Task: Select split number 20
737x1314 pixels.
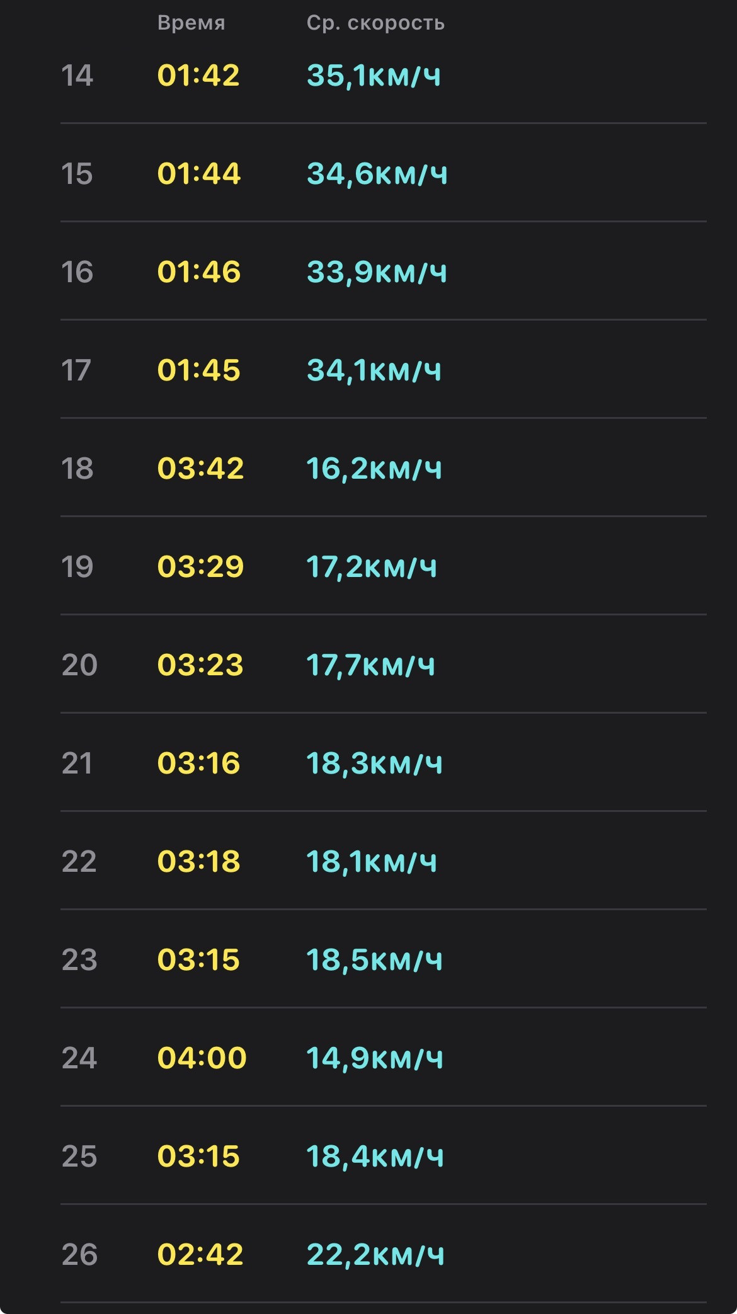Action: pyautogui.click(x=79, y=665)
